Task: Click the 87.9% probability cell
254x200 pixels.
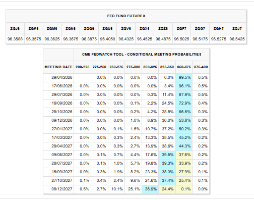Action: 184,94
